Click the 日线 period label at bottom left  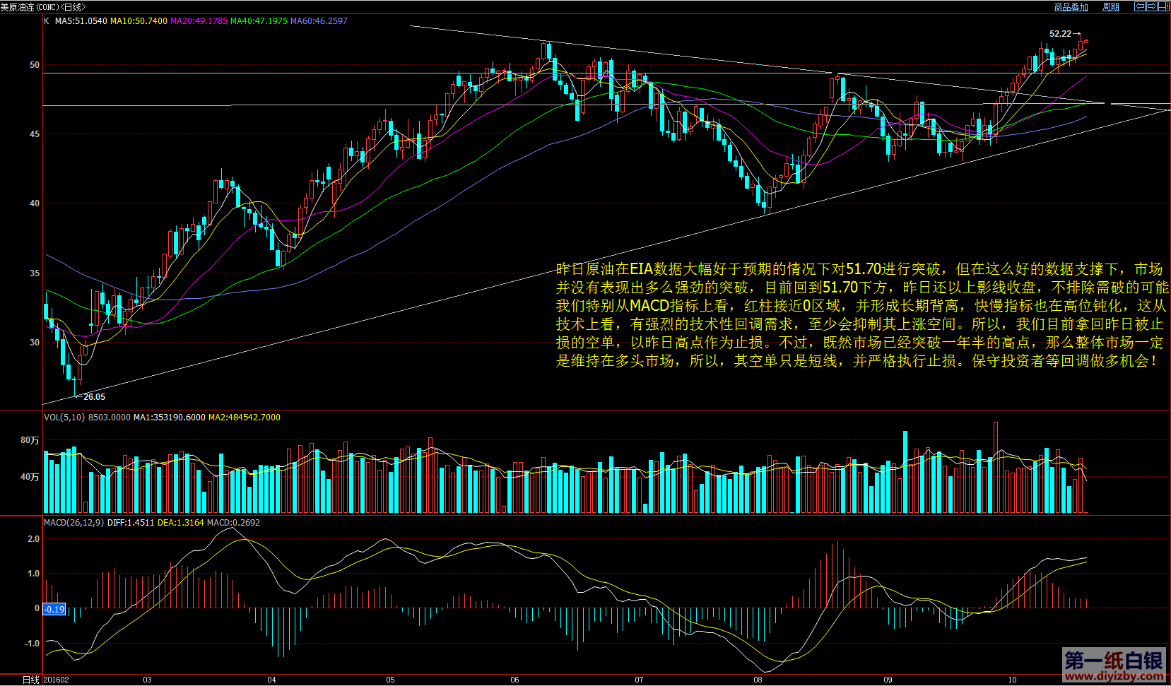point(30,680)
